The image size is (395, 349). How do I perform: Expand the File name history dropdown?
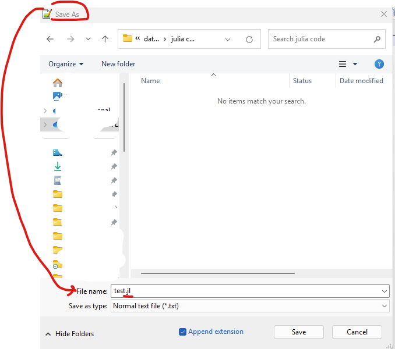click(x=385, y=291)
